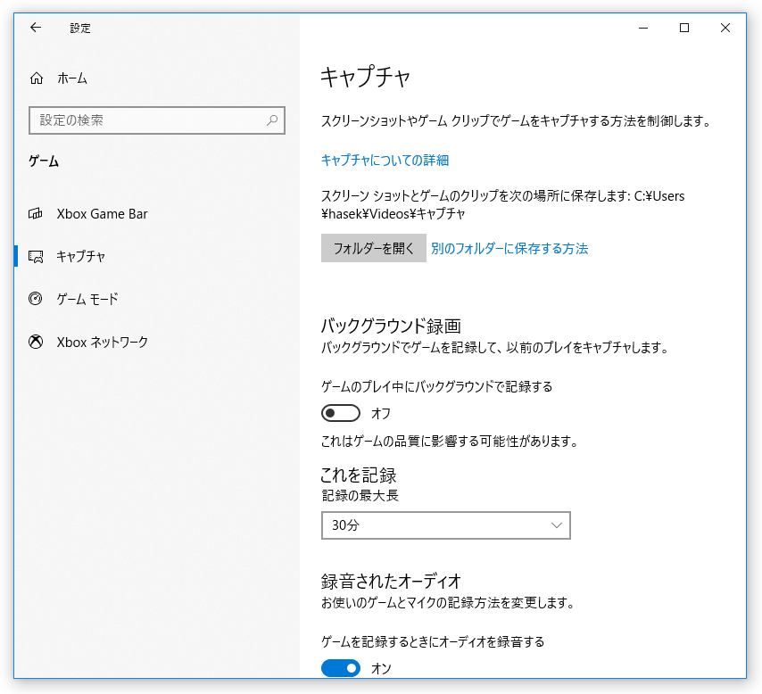
Task: Click the home icon in sidebar
Action: coord(37,78)
